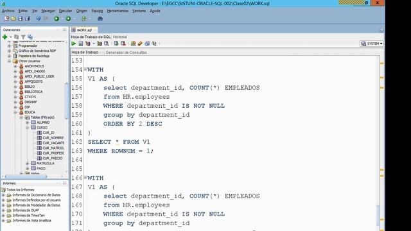Open the Ayuda menu
This screenshot has width=411, height=231.
tap(155, 11)
